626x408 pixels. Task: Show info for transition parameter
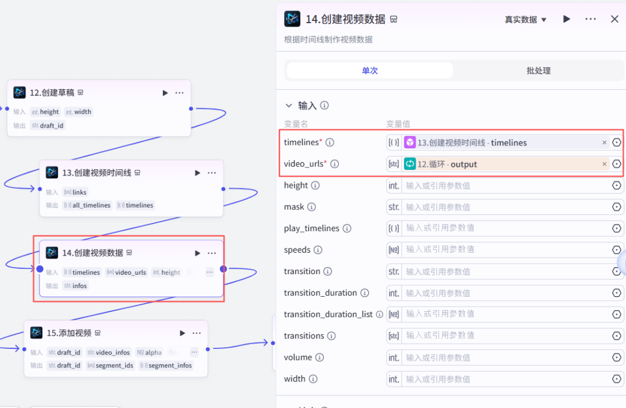point(327,271)
